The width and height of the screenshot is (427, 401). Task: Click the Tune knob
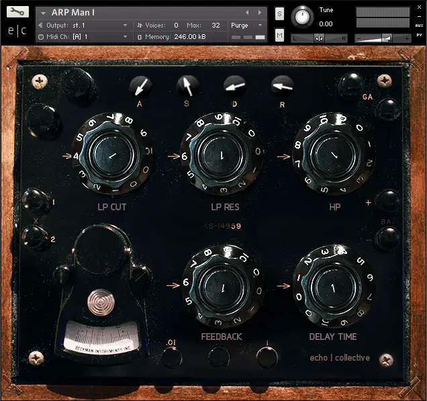tap(302, 17)
